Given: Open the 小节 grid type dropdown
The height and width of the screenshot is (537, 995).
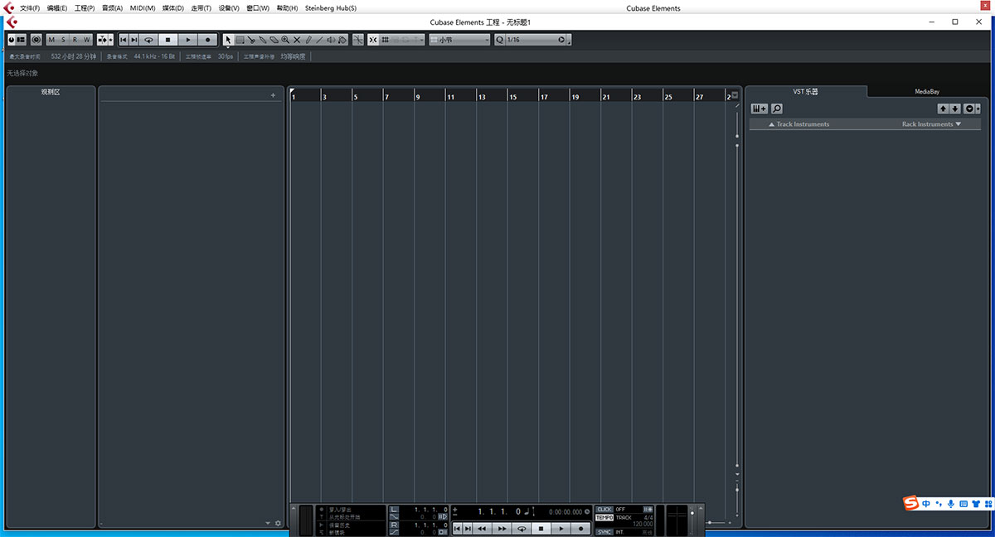Looking at the screenshot, I should pos(459,39).
